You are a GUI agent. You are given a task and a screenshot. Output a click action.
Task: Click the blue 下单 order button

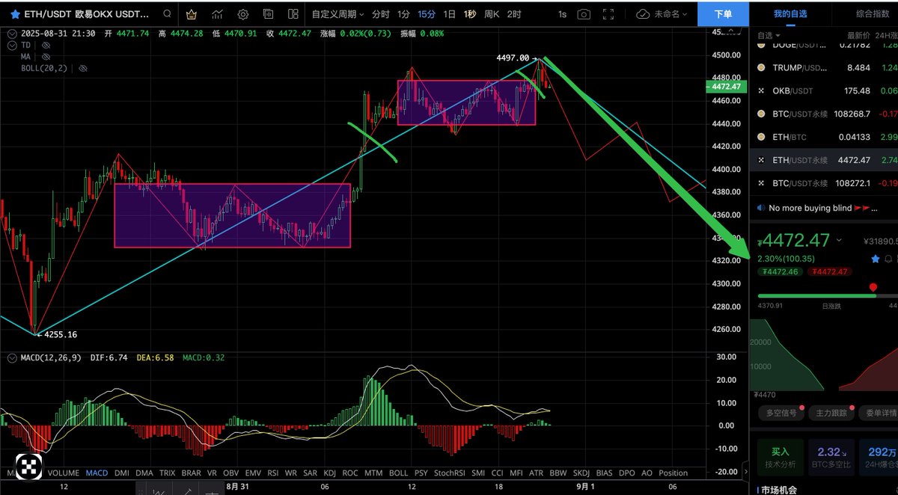(723, 14)
